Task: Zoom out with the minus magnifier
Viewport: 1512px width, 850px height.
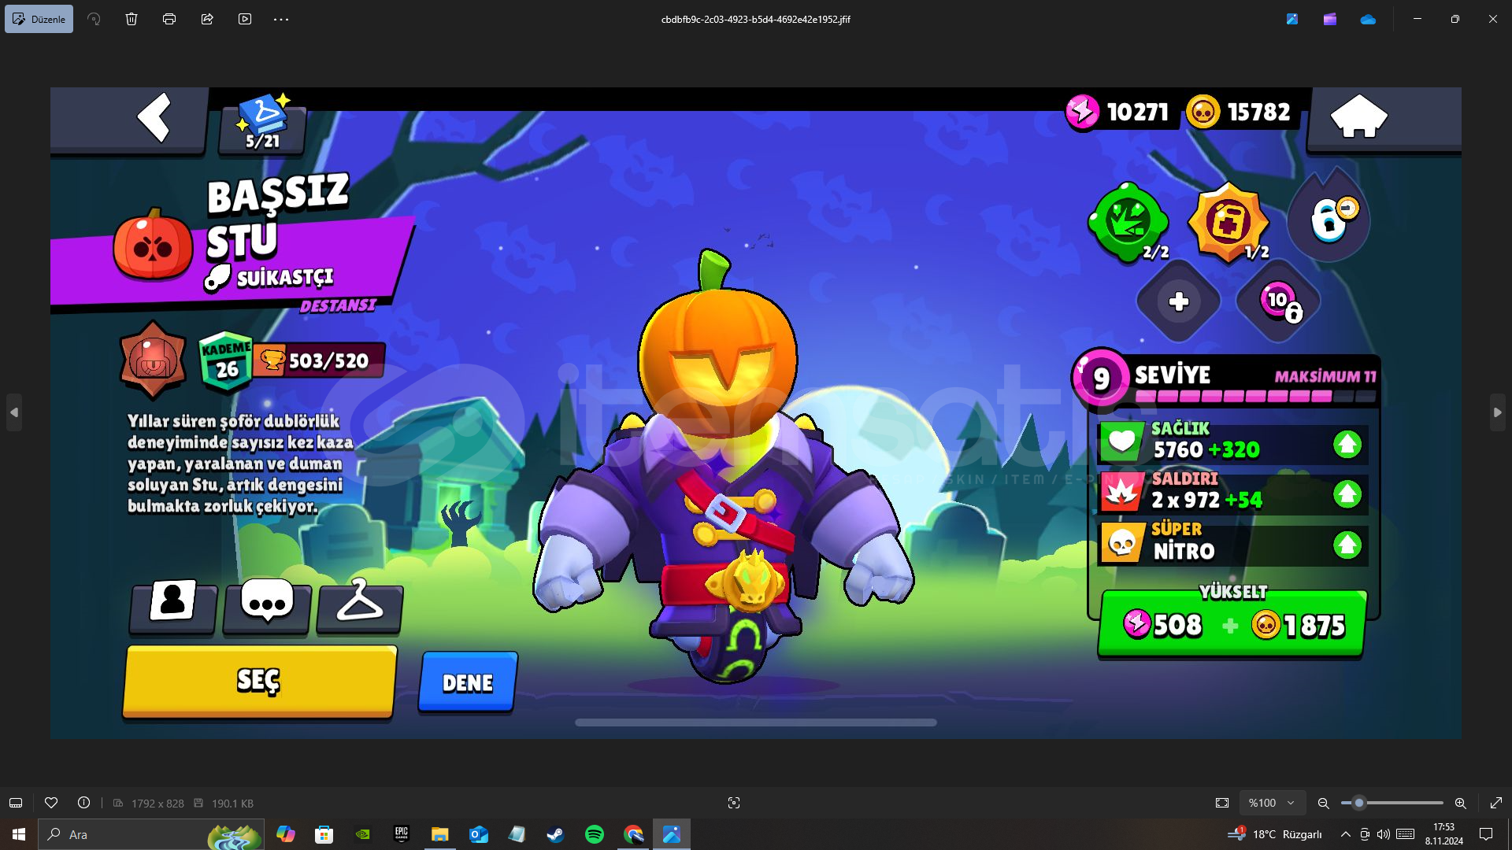Action: click(1324, 803)
